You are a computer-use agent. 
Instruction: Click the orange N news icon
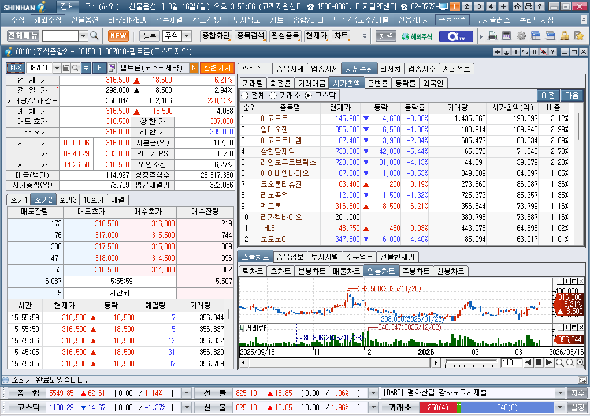tap(194, 68)
